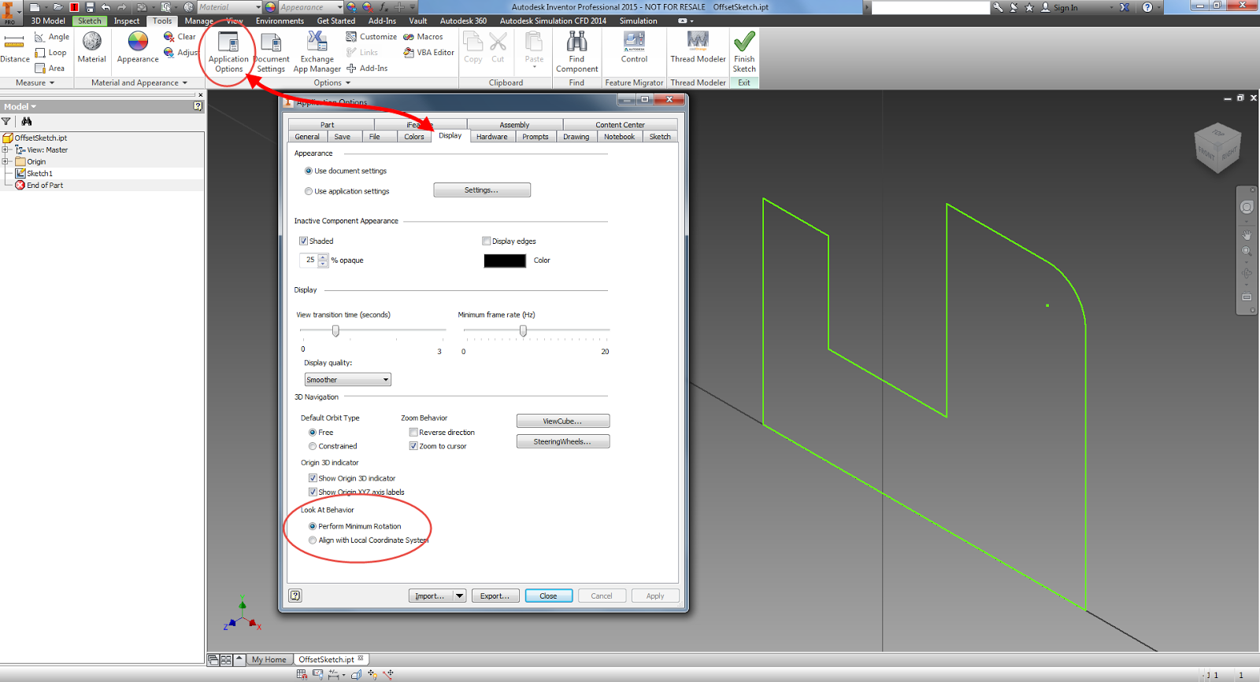1260x682 pixels.
Task: Open the VBA Editor
Action: tap(428, 53)
